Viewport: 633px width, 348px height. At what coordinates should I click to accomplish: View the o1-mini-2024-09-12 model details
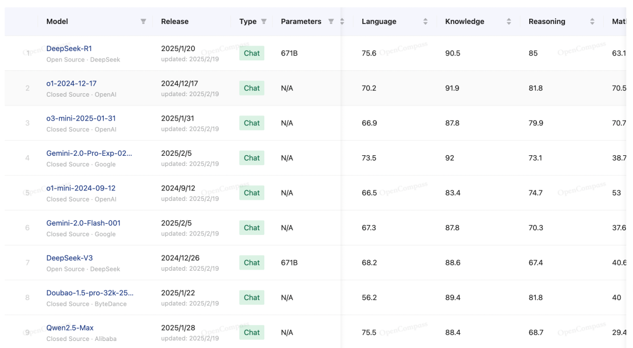point(81,188)
